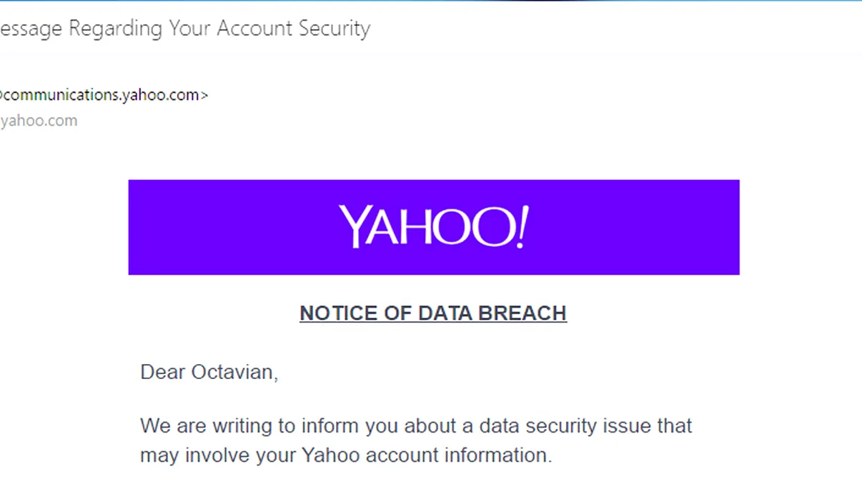
Task: Click the underlined NOTICE OF DATA BREACH heading
Action: (433, 313)
